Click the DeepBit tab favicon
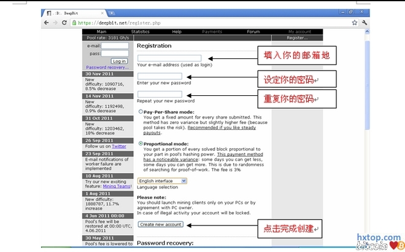This screenshot has width=405, height=252. pyautogui.click(x=49, y=13)
